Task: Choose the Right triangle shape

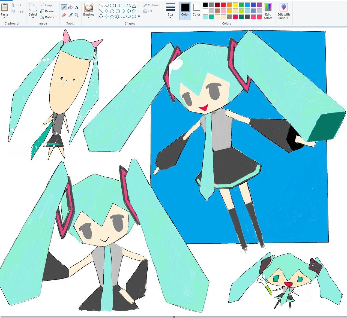Action: (x=101, y=11)
